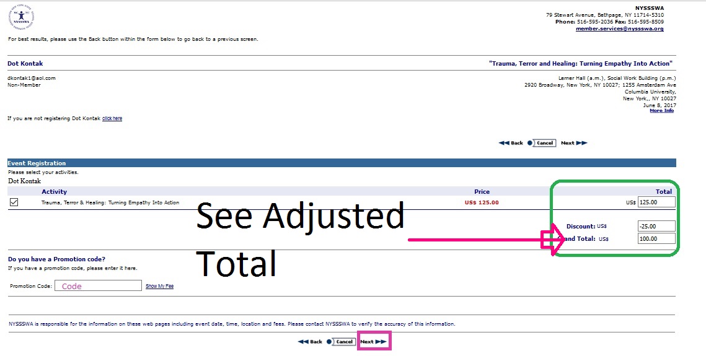The width and height of the screenshot is (706, 356).
Task: Click the 125.00 Total amount field
Action: point(656,202)
